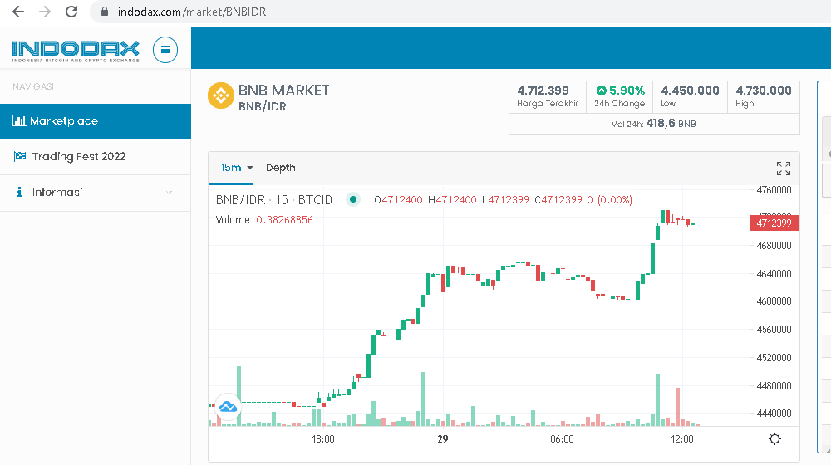Click the Low value 4.450.000
This screenshot has width=831, height=465.
click(690, 91)
